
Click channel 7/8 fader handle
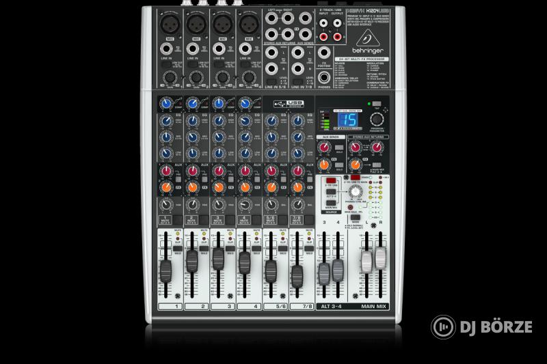pos(297,276)
